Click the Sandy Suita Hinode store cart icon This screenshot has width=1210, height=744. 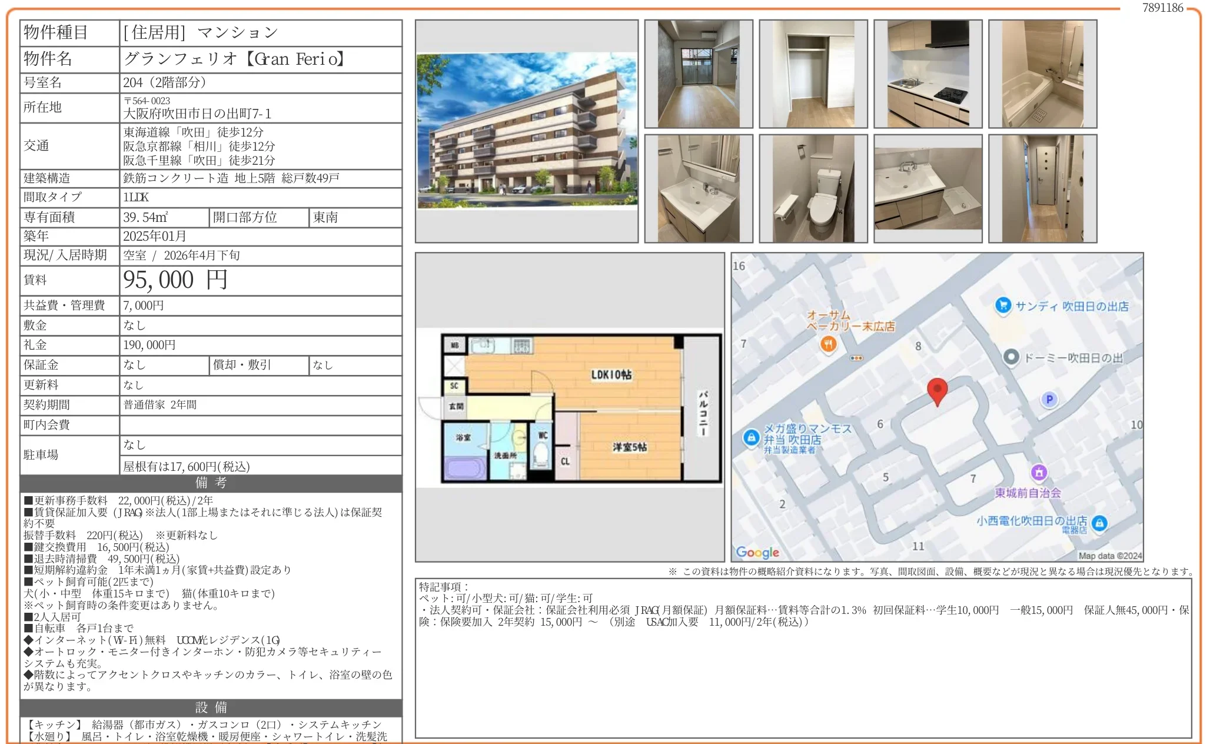(x=1003, y=305)
